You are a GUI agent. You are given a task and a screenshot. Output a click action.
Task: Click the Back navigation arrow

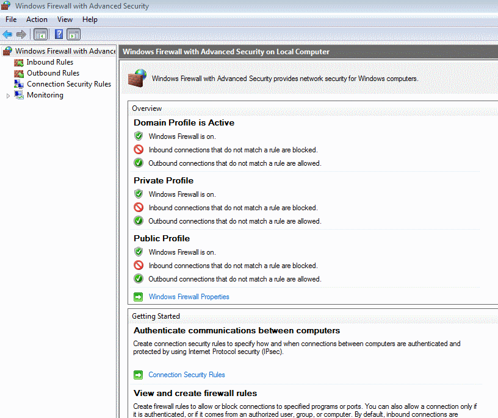tap(9, 34)
